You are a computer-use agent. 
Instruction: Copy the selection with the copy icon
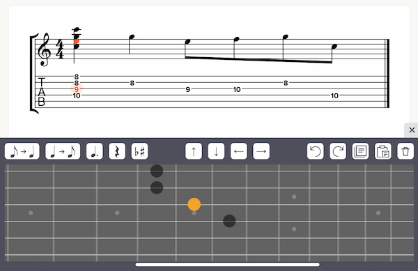(360, 151)
